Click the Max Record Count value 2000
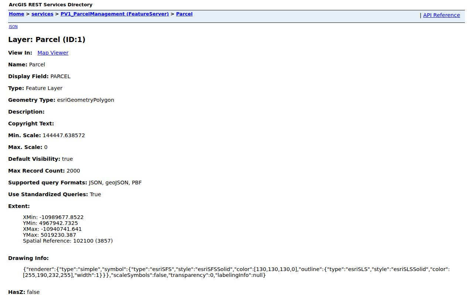 tap(73, 171)
